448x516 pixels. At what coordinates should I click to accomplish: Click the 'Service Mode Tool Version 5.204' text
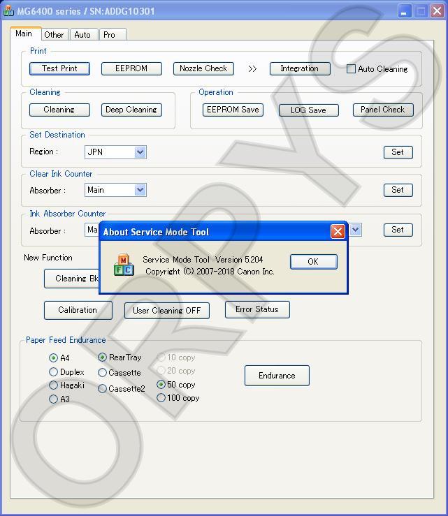click(203, 260)
